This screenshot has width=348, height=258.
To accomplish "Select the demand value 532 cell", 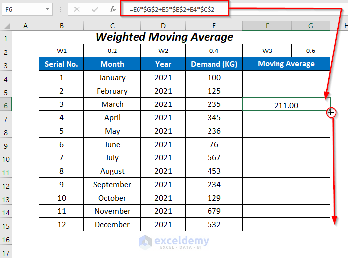I will pyautogui.click(x=214, y=224).
